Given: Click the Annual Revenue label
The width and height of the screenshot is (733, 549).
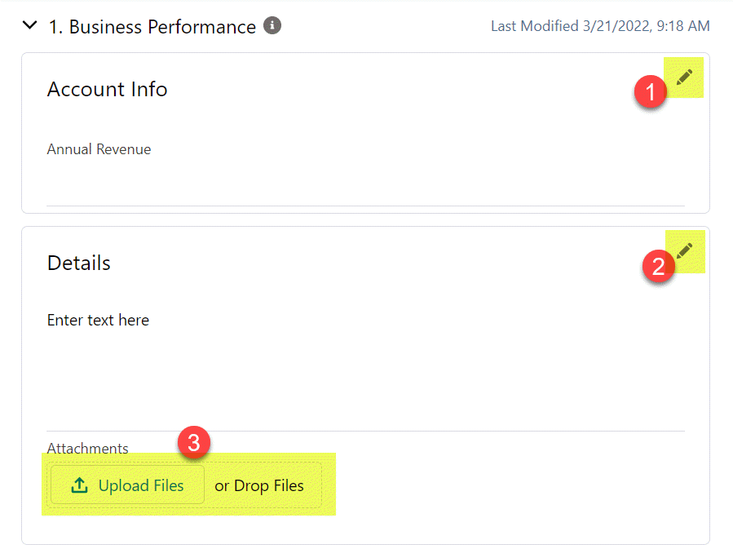Looking at the screenshot, I should point(99,149).
